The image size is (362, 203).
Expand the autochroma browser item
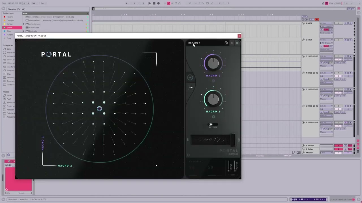(x=24, y=24)
